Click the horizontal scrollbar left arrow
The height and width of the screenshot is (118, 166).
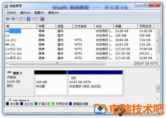tap(7, 63)
